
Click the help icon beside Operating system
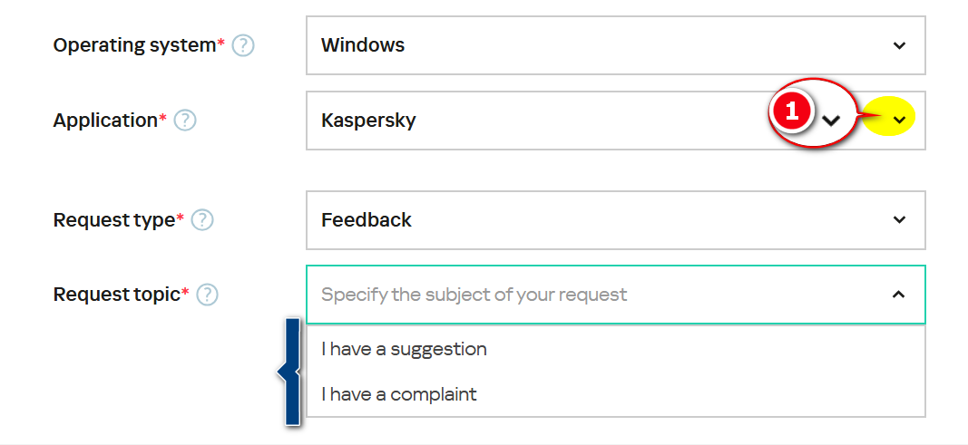pos(243,45)
